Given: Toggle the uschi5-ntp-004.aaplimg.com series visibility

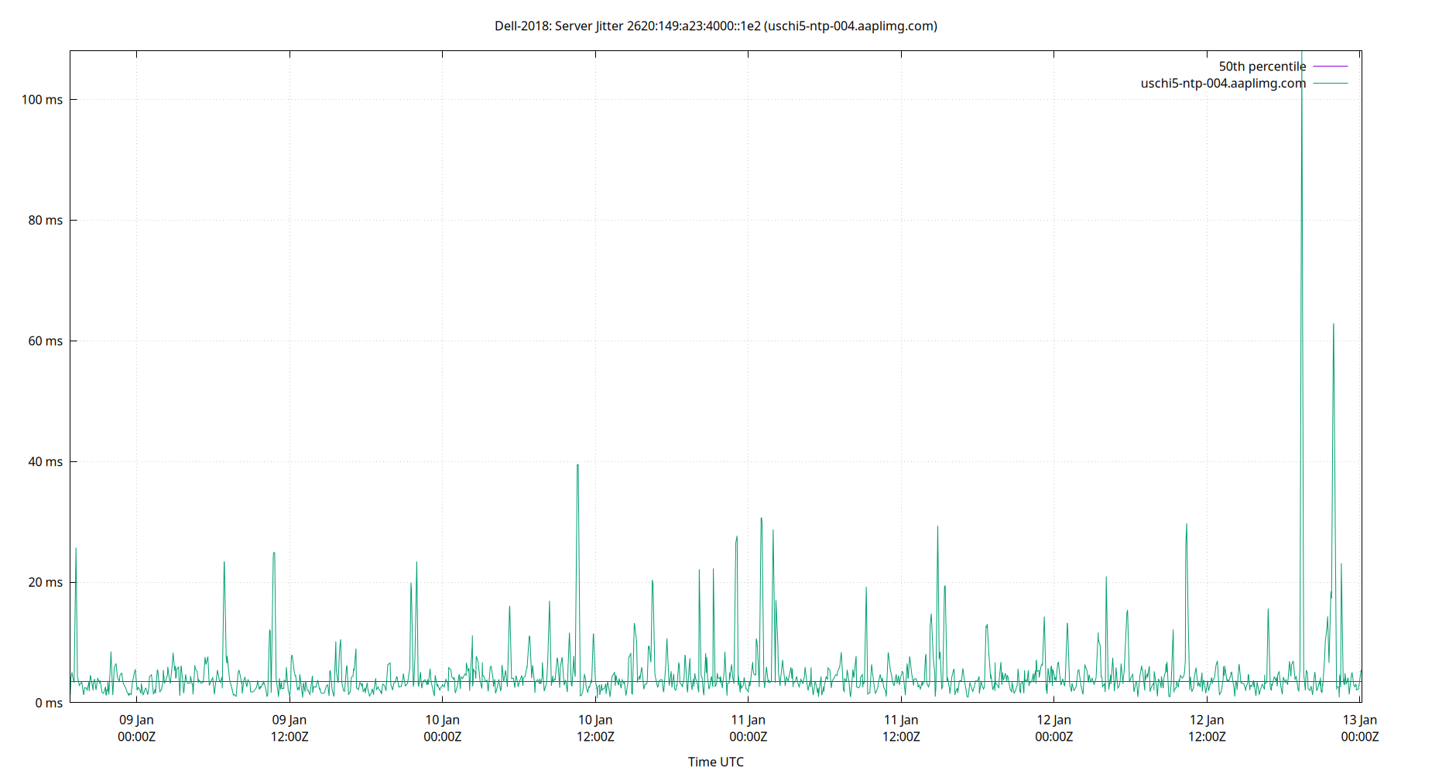Looking at the screenshot, I should [x=1221, y=83].
